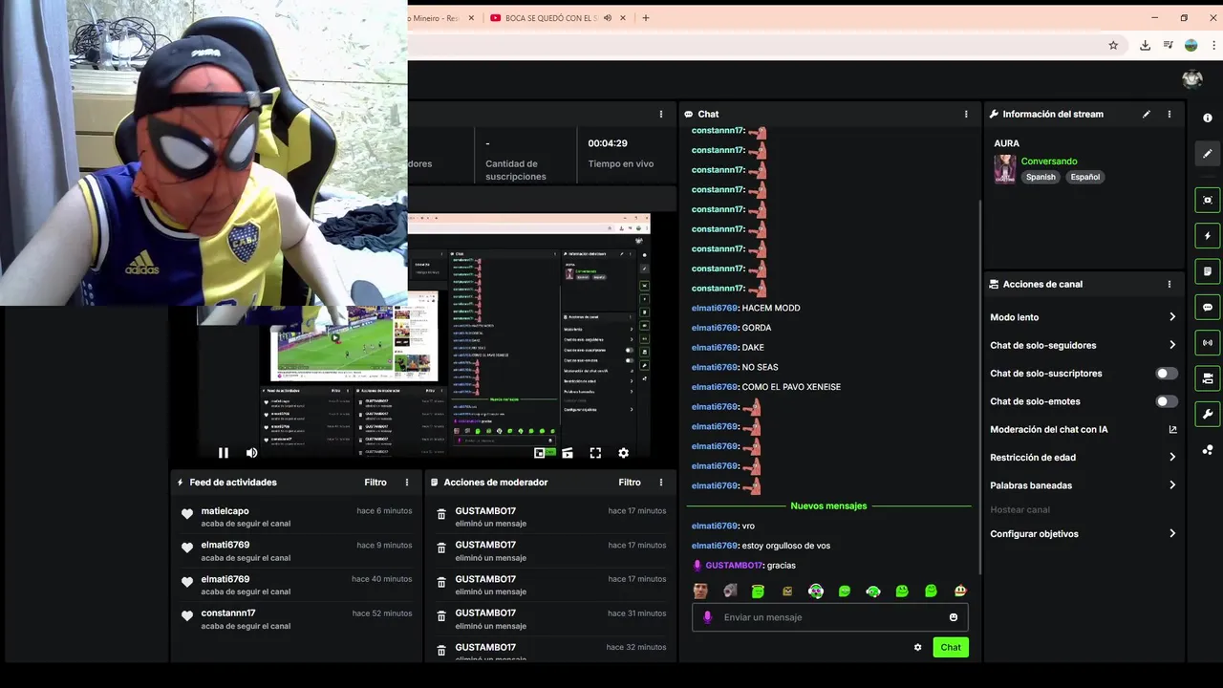Open emoji picker in message field
Viewport: 1223px width, 688px height.
pos(954,617)
